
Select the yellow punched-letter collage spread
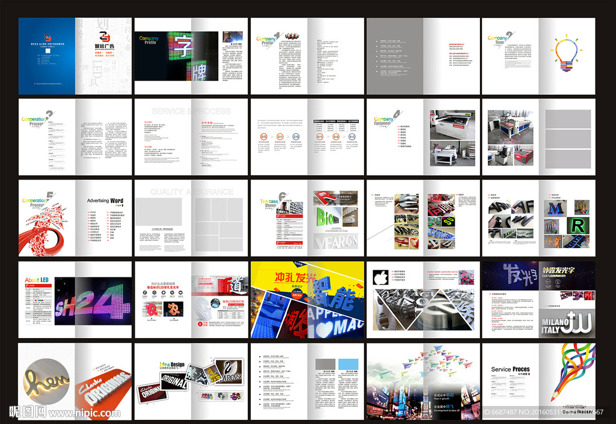[x=307, y=299]
